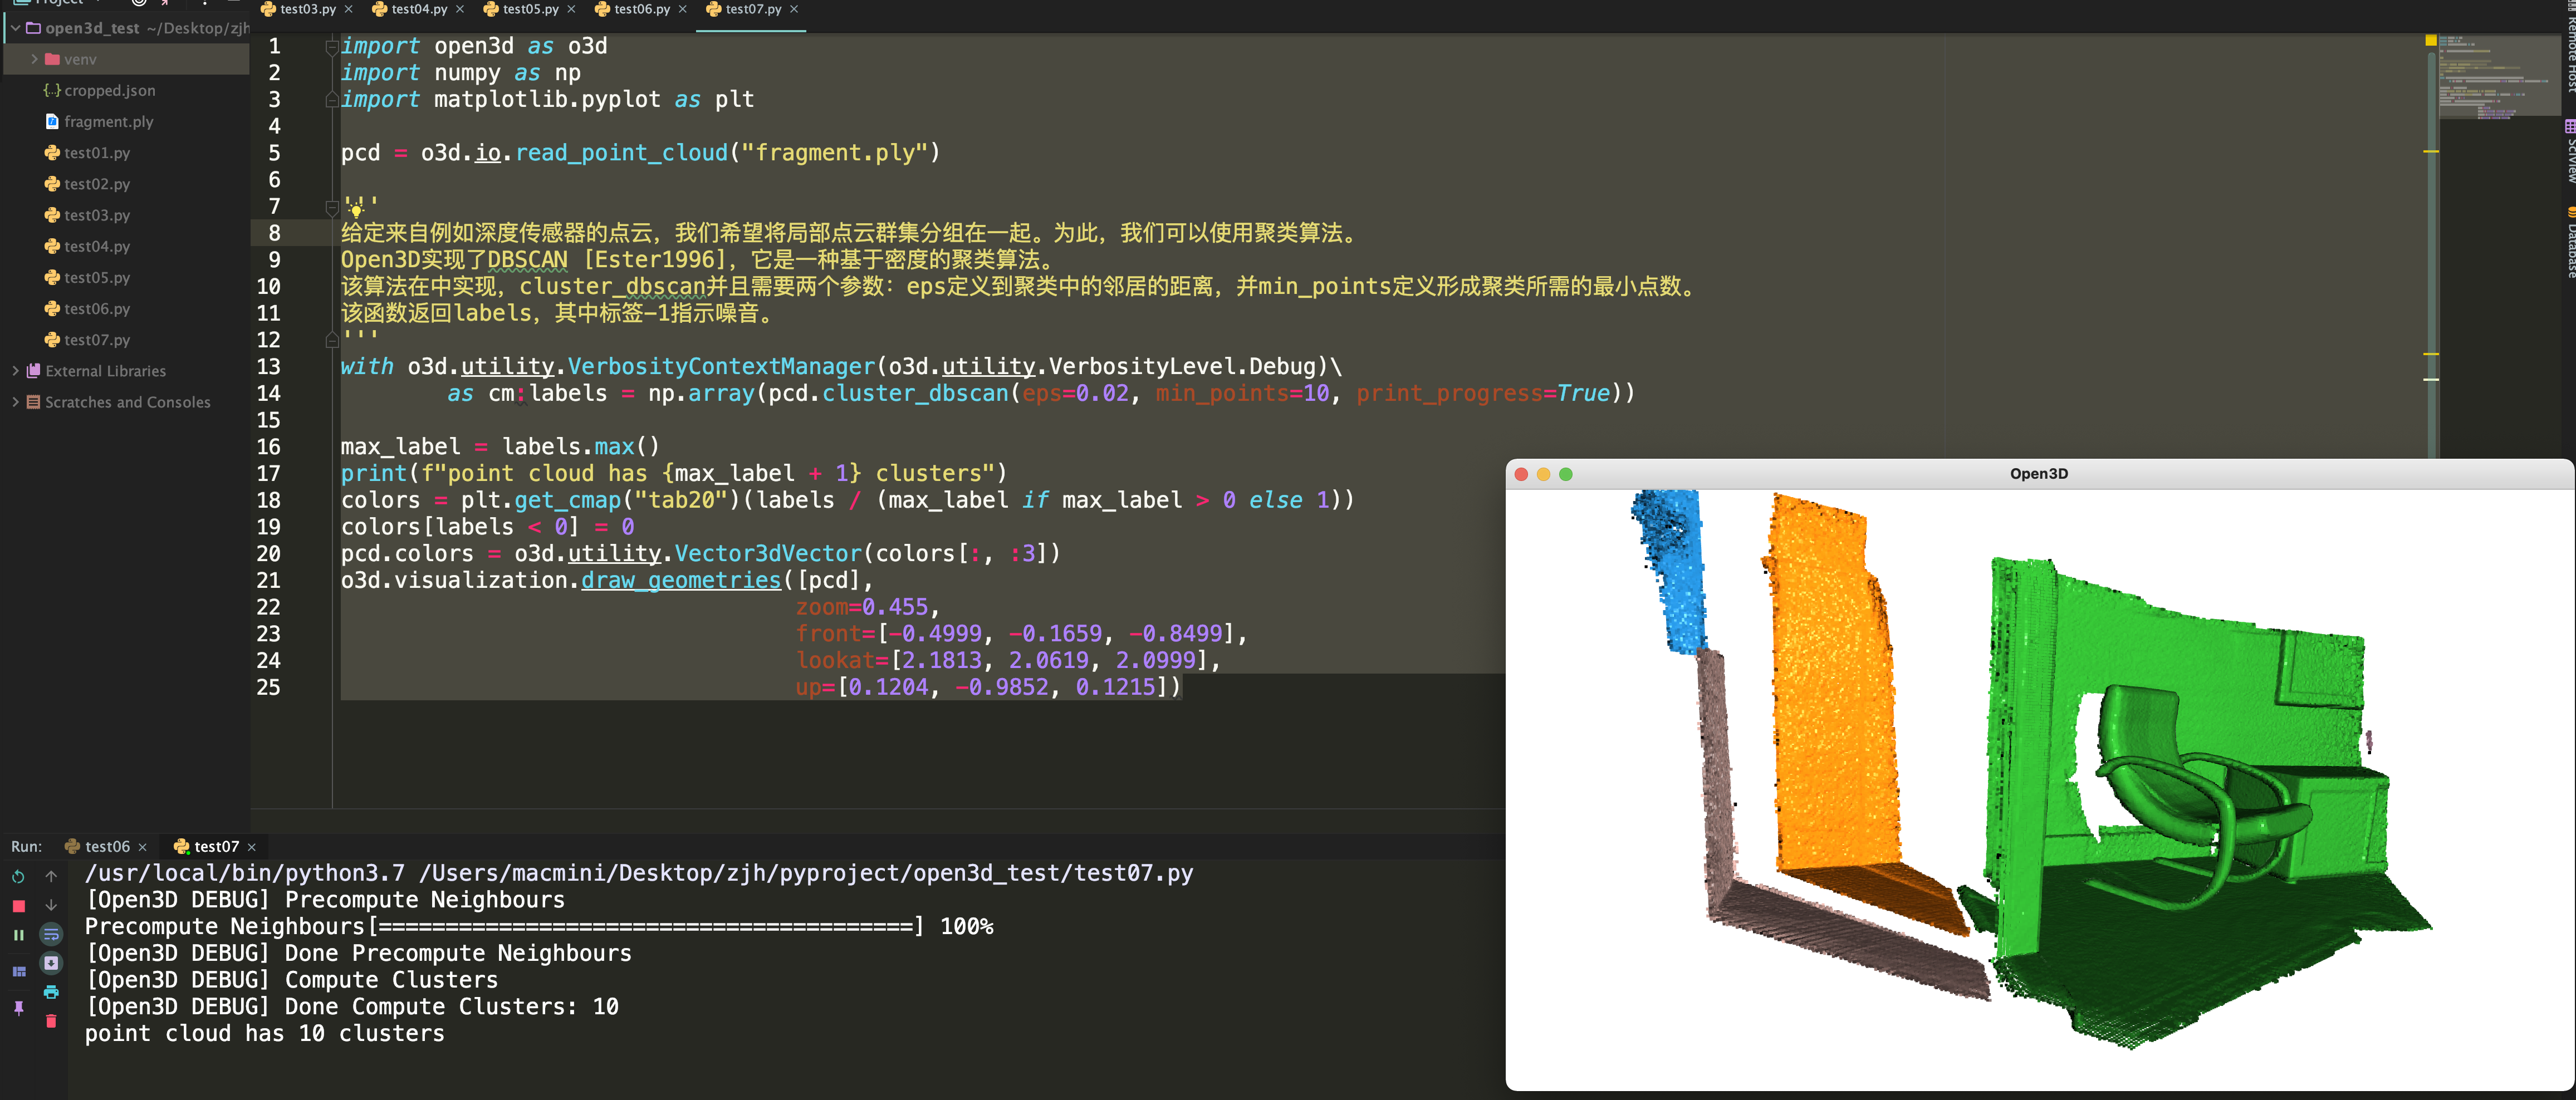Switch to the test06 run tab
The image size is (2576, 1100).
tap(106, 847)
